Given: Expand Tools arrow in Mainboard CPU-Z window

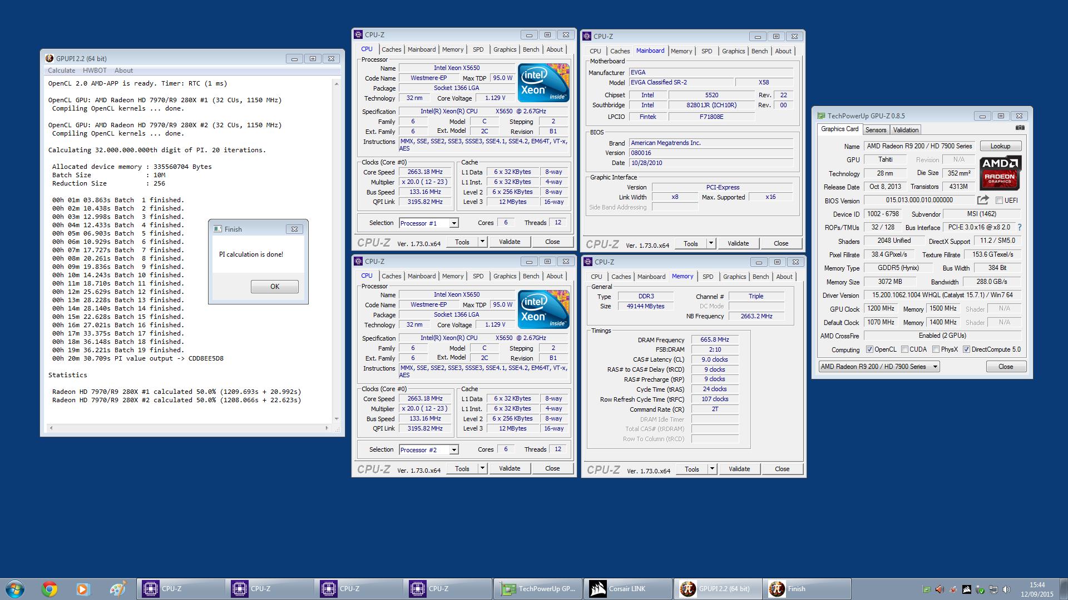Looking at the screenshot, I should (711, 243).
